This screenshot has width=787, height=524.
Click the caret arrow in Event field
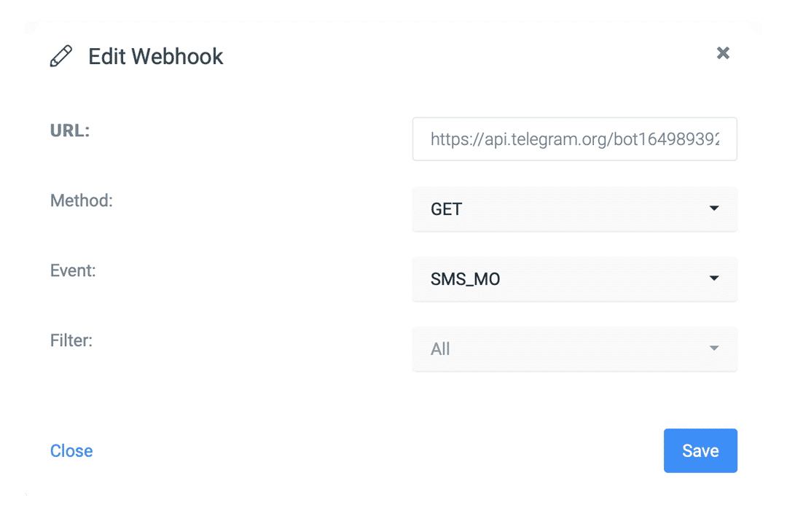pyautogui.click(x=714, y=278)
